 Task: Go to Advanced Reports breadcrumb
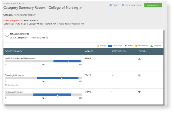13,4
